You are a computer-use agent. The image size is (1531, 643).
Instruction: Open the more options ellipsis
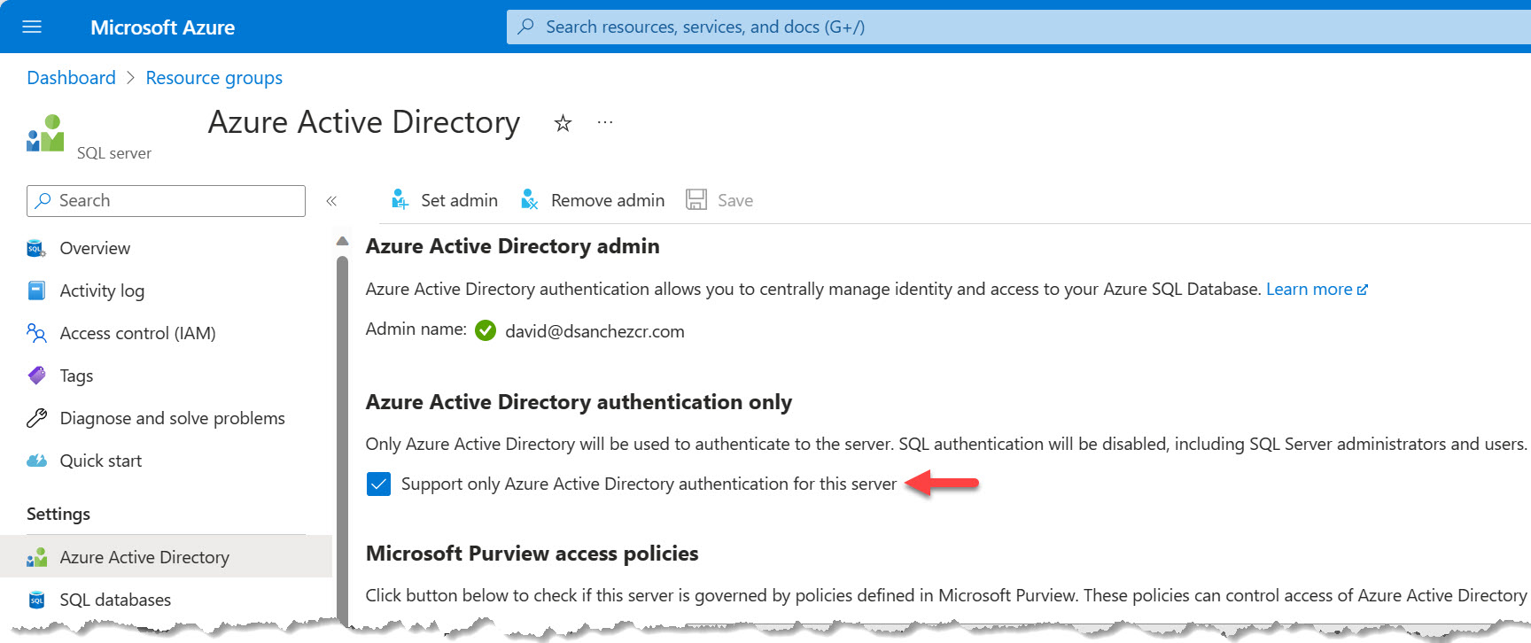click(x=605, y=122)
